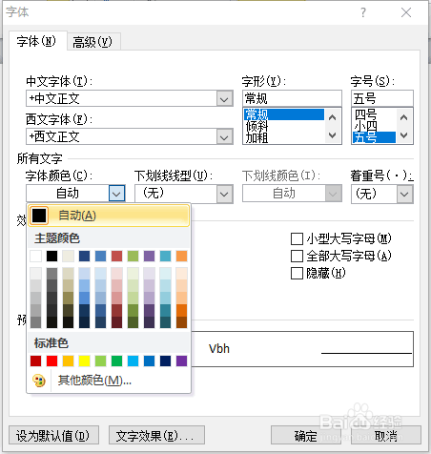Check the 小型大写字母 checkbox
Image resolution: width=431 pixels, height=454 pixels.
297,238
